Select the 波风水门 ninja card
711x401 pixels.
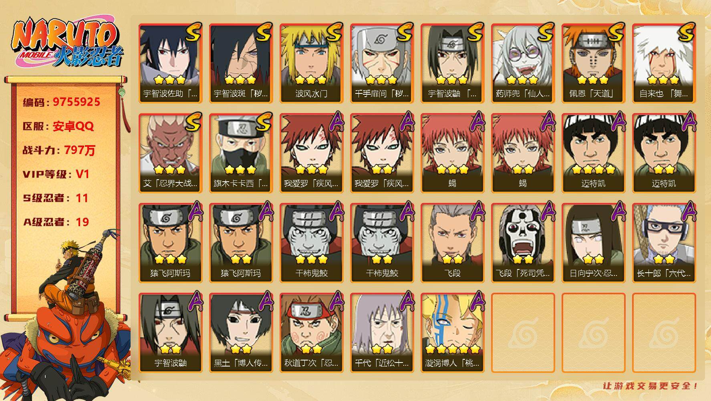click(311, 63)
